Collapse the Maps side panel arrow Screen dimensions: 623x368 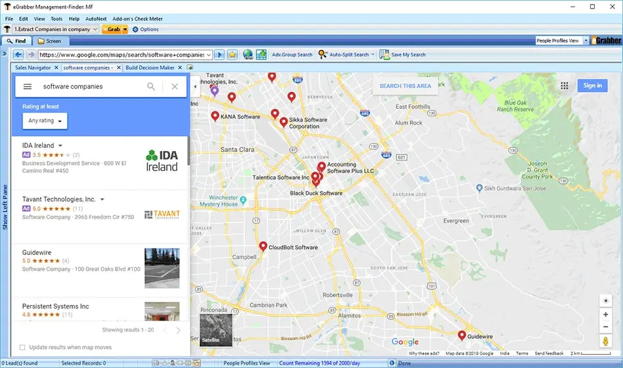(x=195, y=86)
